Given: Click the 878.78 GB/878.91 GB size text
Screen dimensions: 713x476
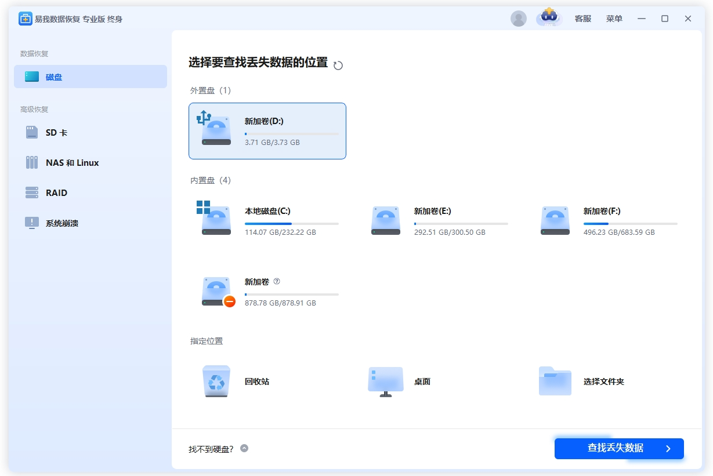Looking at the screenshot, I should click(280, 303).
